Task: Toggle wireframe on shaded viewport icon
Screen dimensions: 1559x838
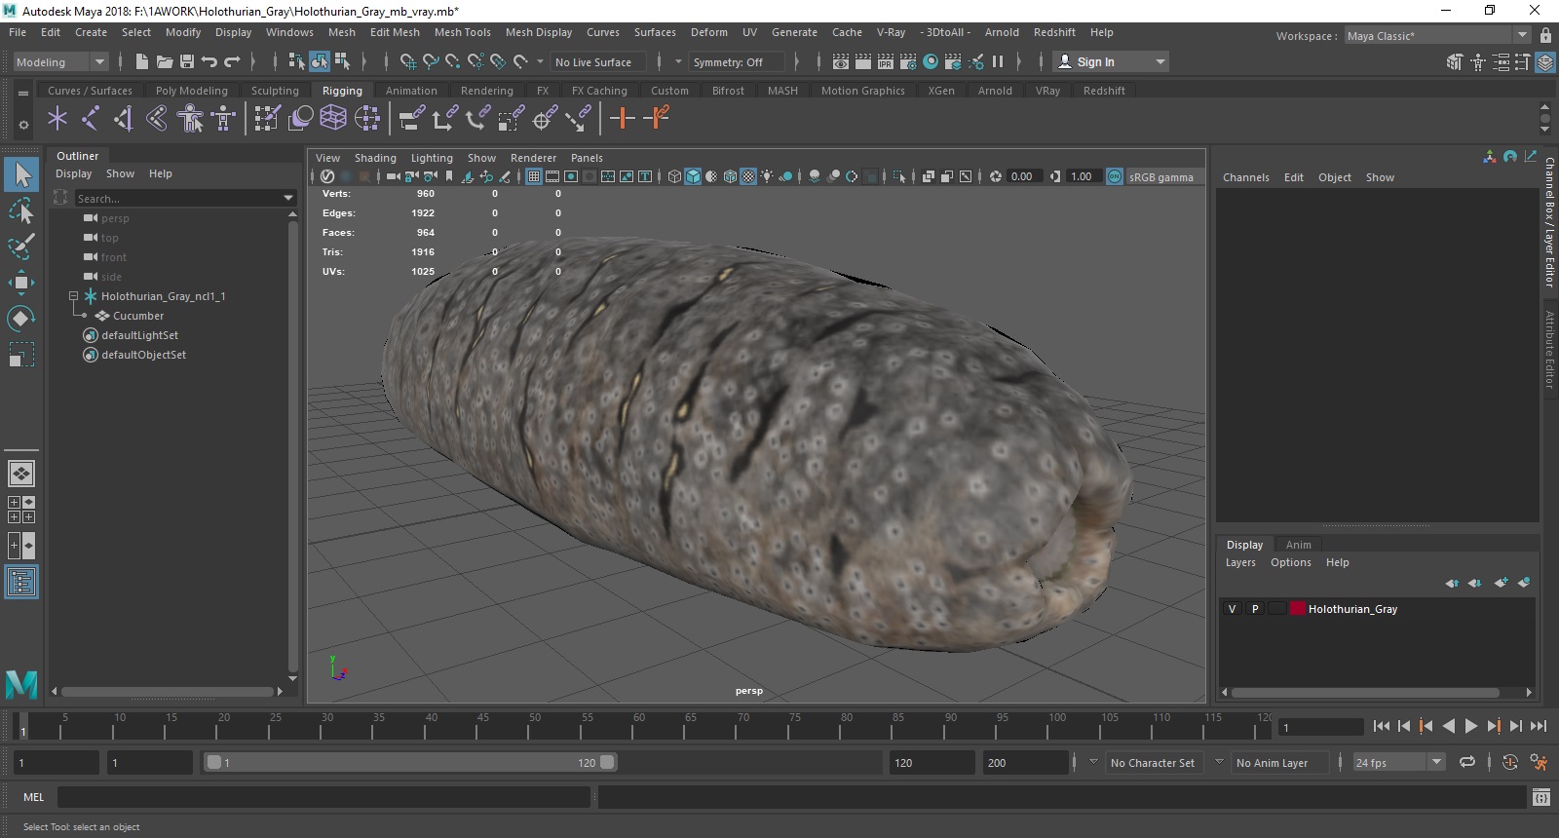Action: click(730, 176)
